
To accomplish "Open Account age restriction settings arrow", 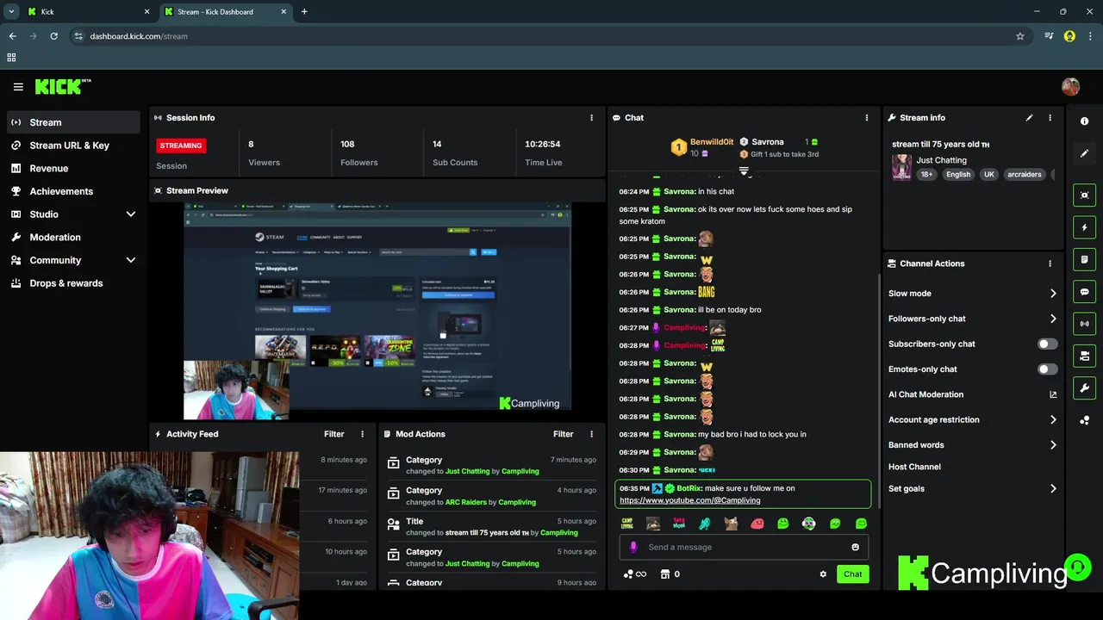I will (1053, 420).
